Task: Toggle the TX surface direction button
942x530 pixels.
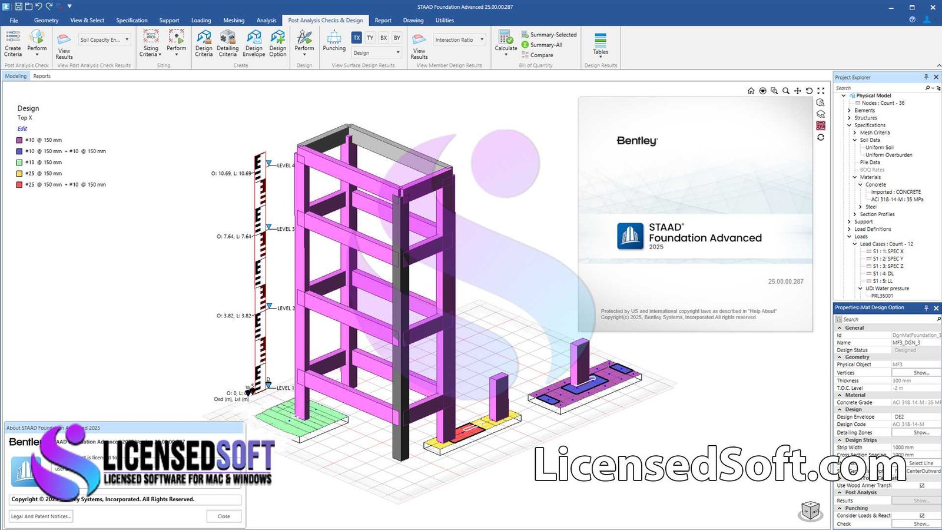Action: tap(357, 38)
